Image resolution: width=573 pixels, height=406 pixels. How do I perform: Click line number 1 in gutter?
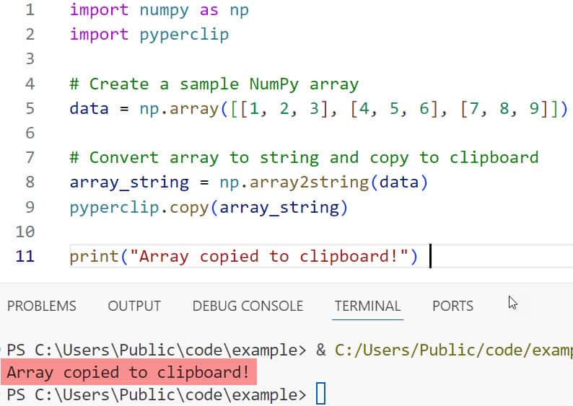coord(30,9)
